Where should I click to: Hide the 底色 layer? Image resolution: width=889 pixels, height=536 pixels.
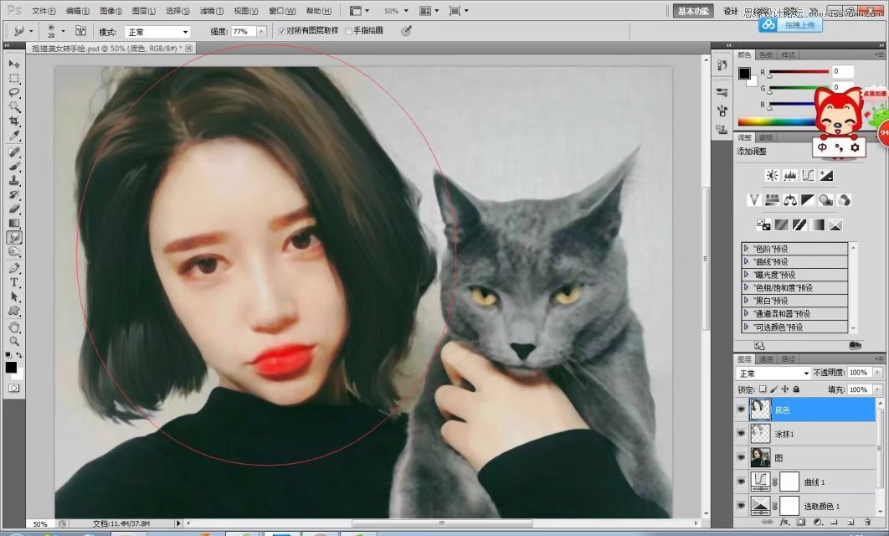[x=741, y=410]
